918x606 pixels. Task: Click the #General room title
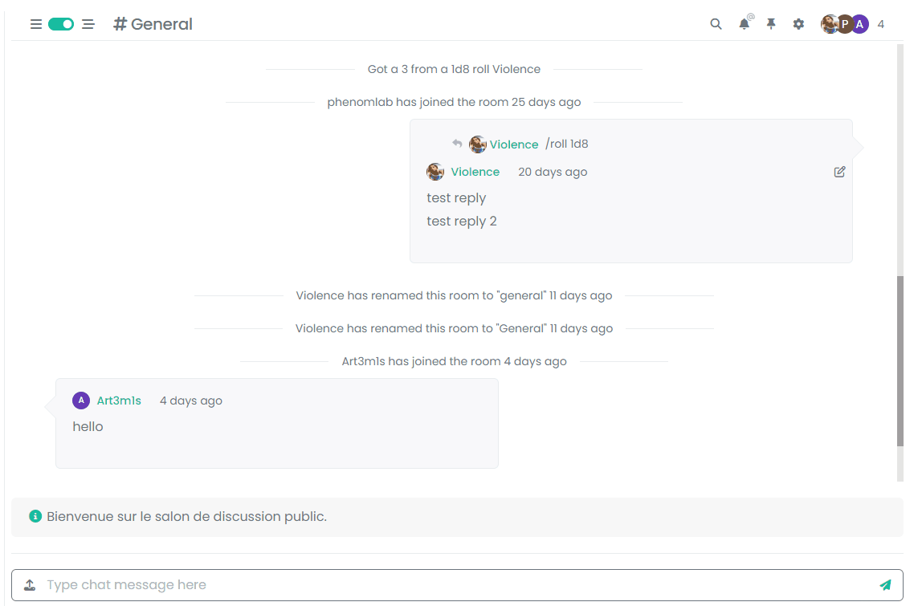click(x=153, y=24)
